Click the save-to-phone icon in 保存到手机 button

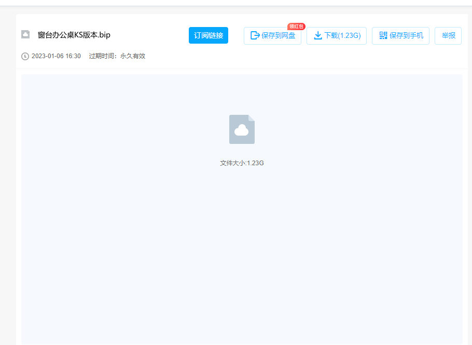[383, 35]
